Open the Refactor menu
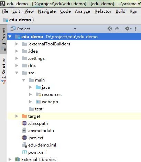 pos(103,11)
